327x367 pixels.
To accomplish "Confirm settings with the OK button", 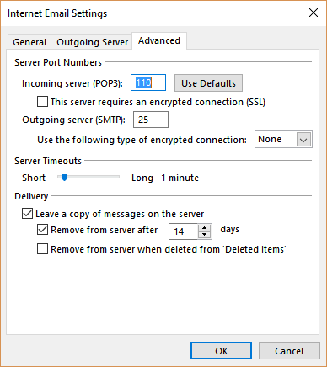I will [221, 351].
